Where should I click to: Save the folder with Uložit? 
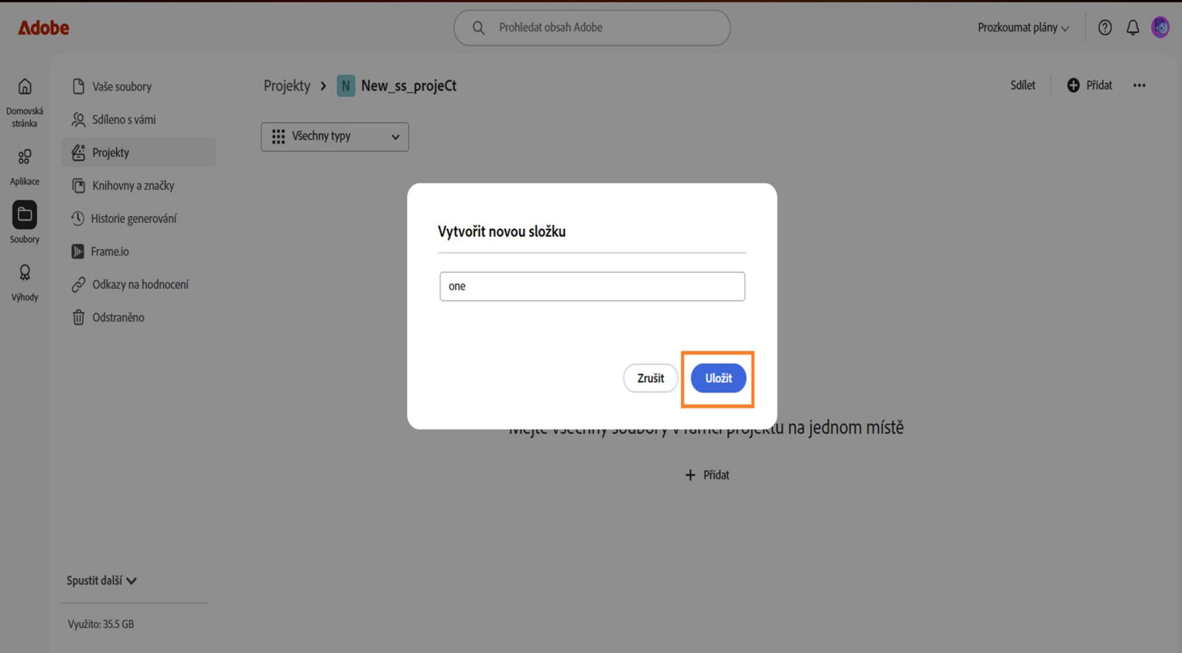click(x=718, y=378)
